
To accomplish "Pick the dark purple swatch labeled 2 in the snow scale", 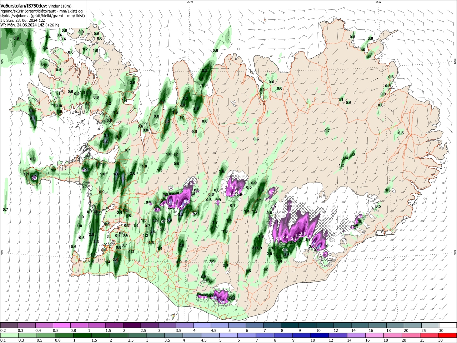I will tap(132, 325).
